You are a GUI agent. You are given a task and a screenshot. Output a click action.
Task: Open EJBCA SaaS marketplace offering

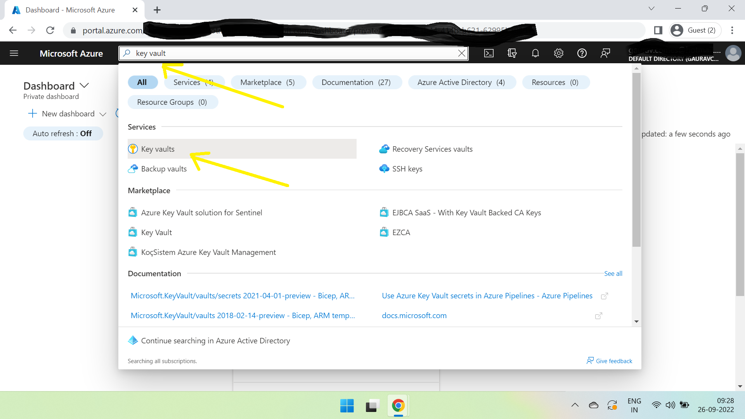[x=466, y=213]
